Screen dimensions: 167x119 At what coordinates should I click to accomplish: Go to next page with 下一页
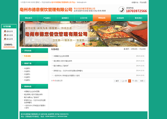[x=135, y=81]
